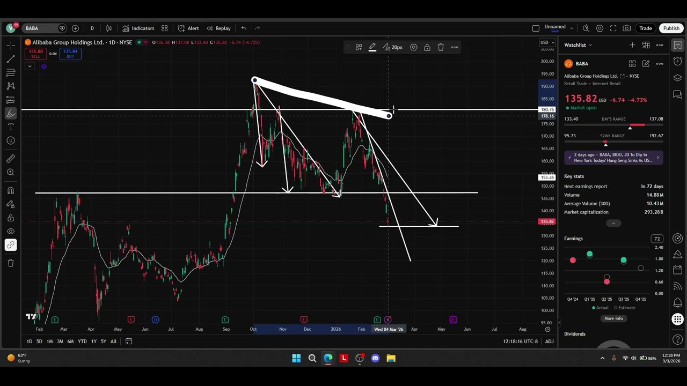
Task: Open drawing templates in floating toolbar
Action: tap(359, 47)
